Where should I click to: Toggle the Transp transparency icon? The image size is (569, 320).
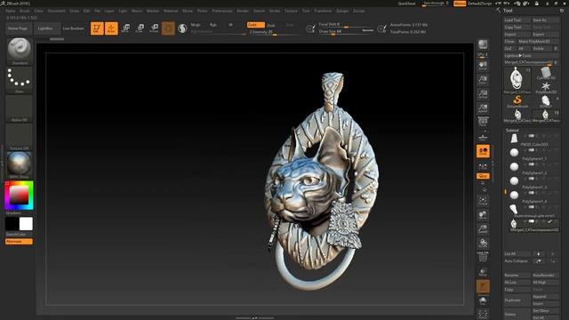click(483, 272)
